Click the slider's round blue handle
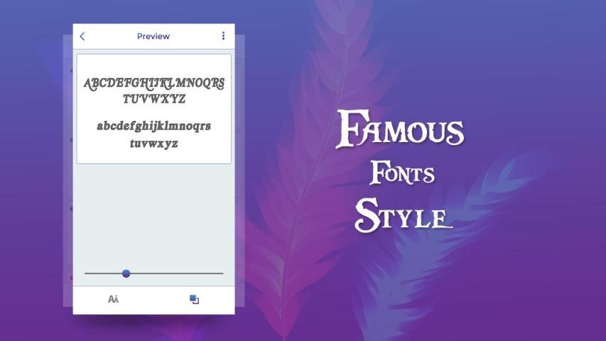The width and height of the screenshot is (606, 341). pyautogui.click(x=126, y=273)
